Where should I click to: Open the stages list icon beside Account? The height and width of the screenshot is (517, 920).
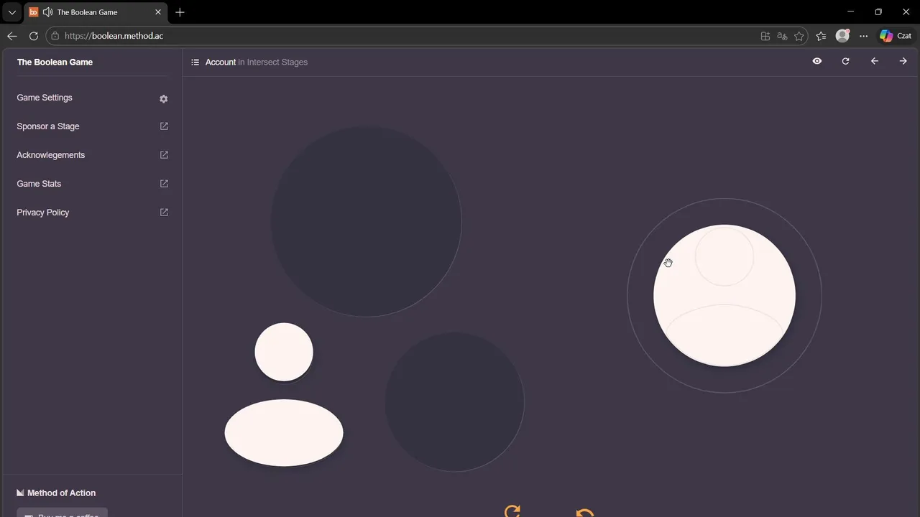pos(195,62)
